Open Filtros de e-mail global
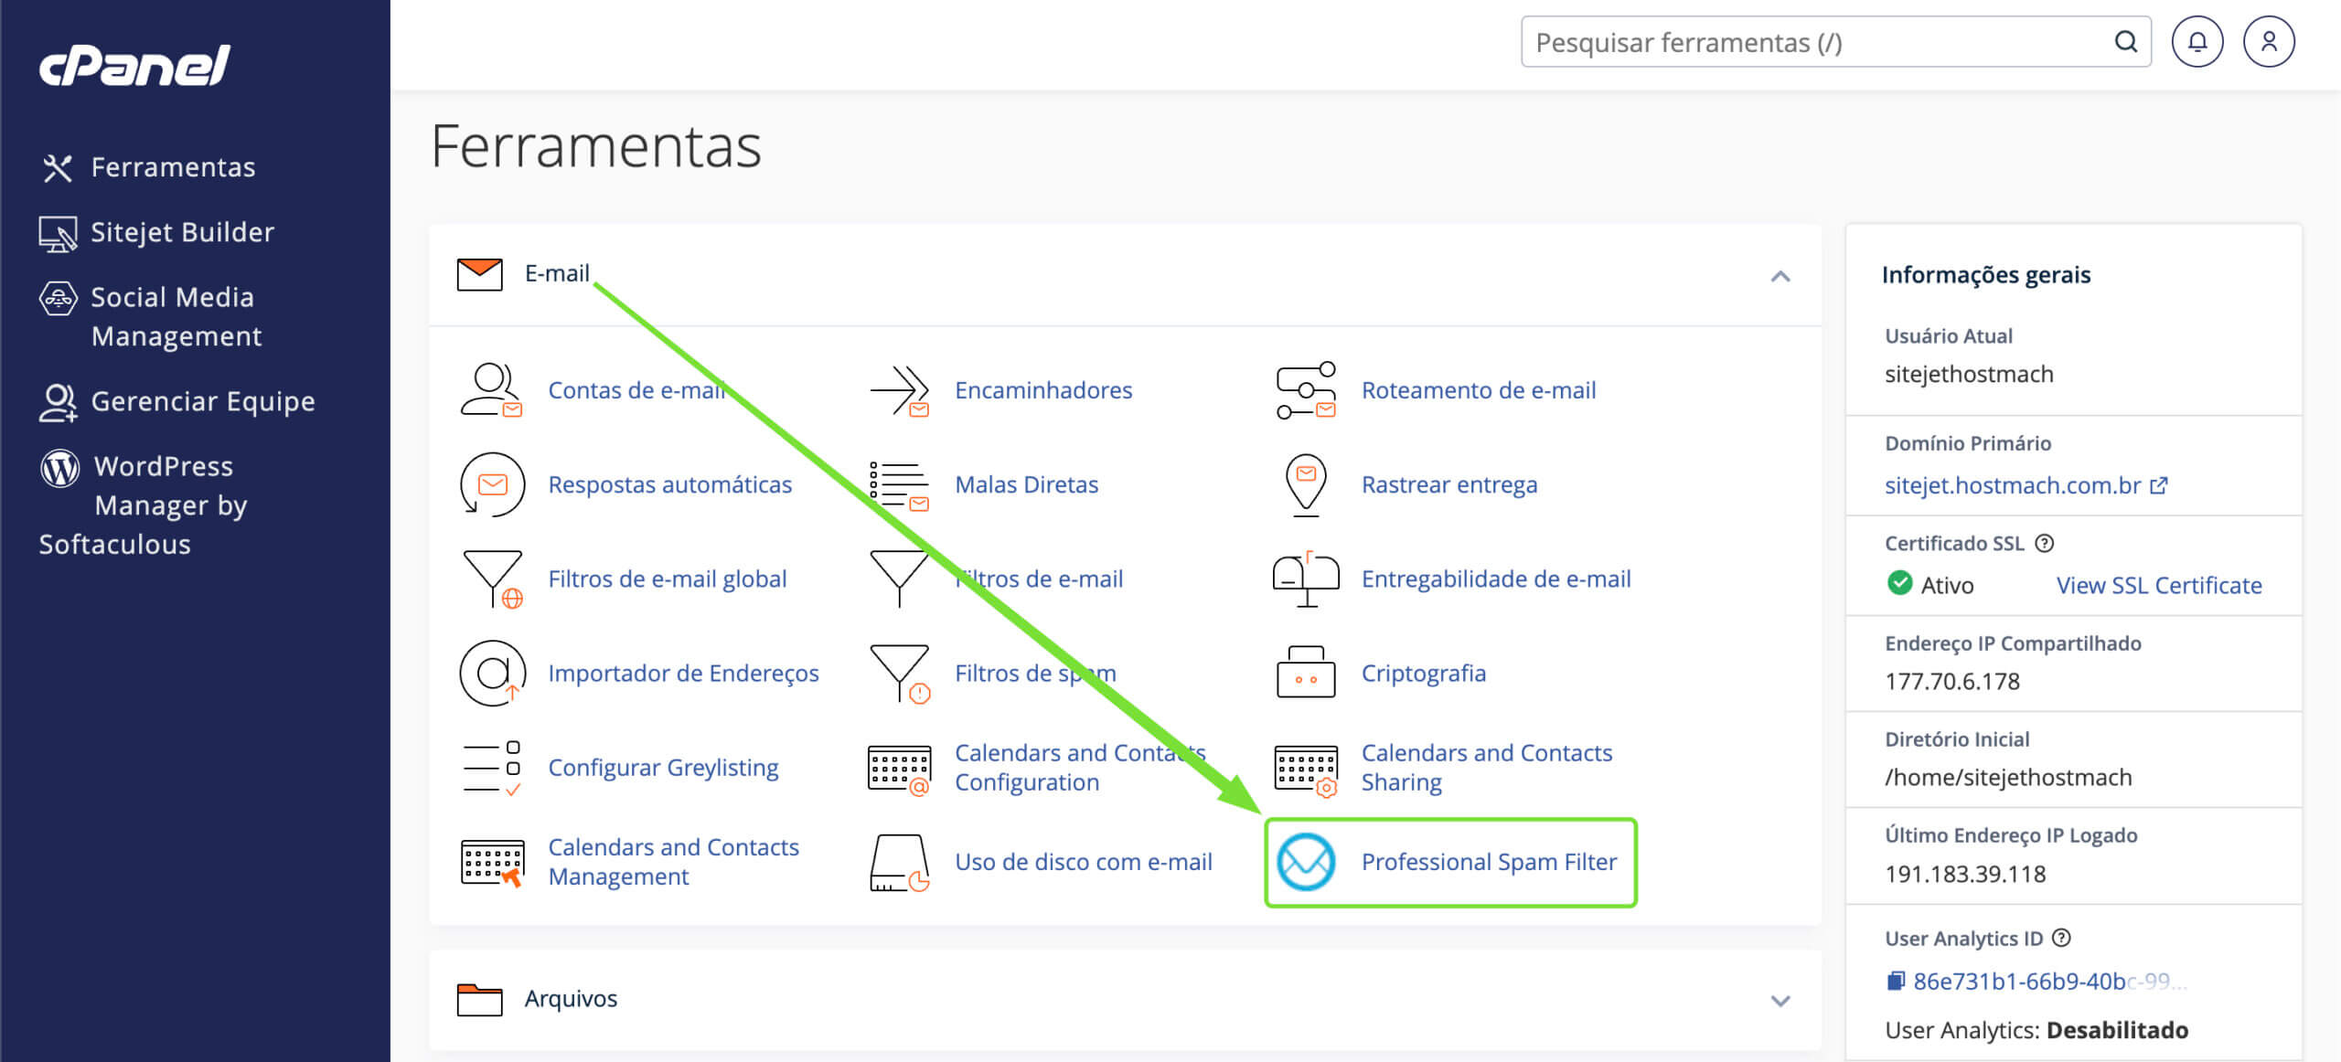Image resolution: width=2341 pixels, height=1062 pixels. pyautogui.click(x=668, y=579)
